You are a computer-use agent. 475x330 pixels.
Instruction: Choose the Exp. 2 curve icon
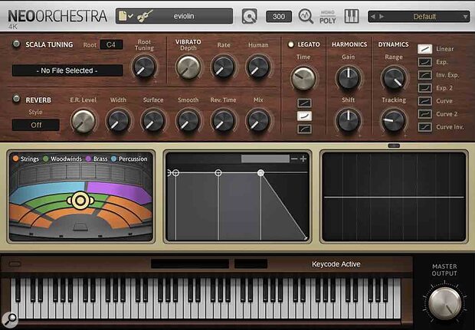(x=424, y=88)
